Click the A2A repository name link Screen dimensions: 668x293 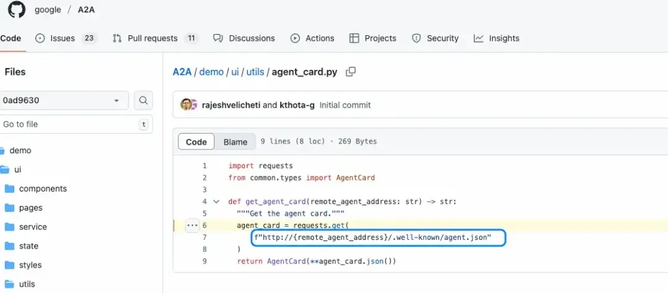click(x=87, y=10)
